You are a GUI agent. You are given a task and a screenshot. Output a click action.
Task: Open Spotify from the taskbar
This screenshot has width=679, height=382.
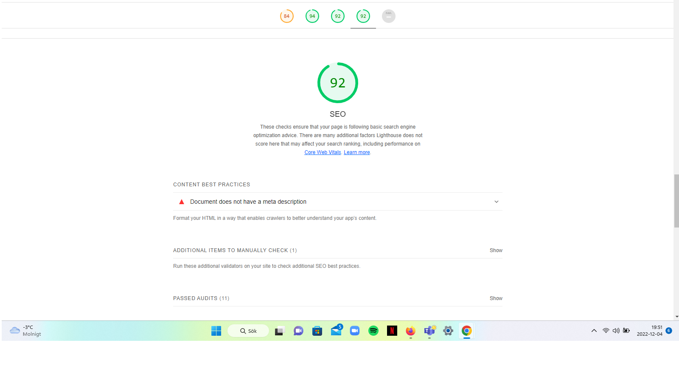tap(373, 331)
